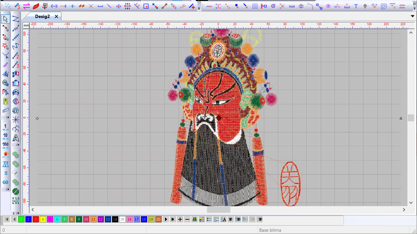Click the 'S' icon in left toolbar
Screen dimensions: 417x234
6,173
